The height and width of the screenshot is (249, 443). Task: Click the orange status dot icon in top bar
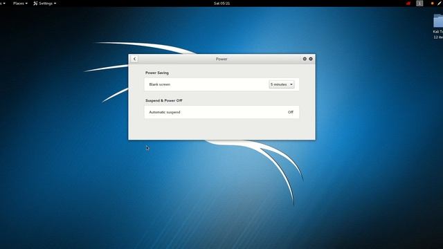432,3
